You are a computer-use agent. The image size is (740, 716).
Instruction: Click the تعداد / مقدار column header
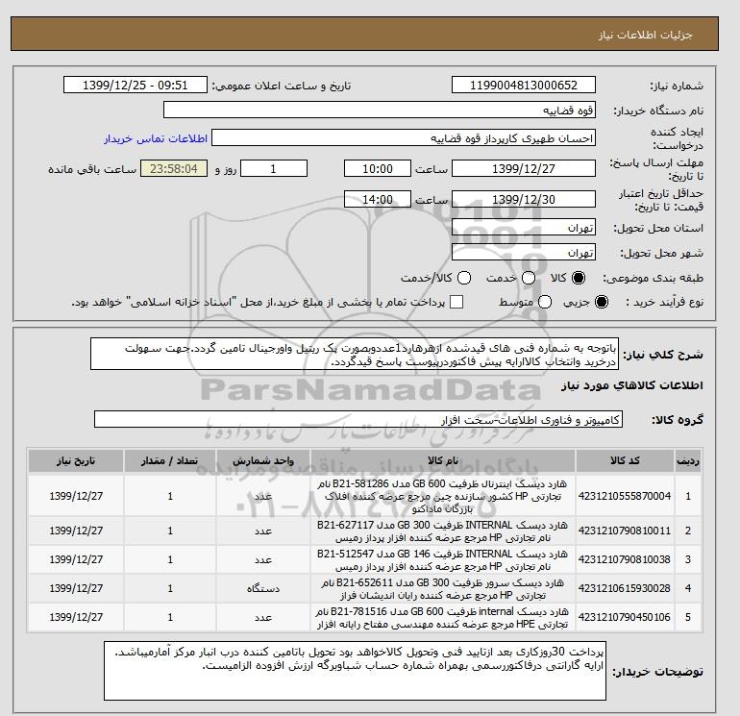click(x=170, y=461)
